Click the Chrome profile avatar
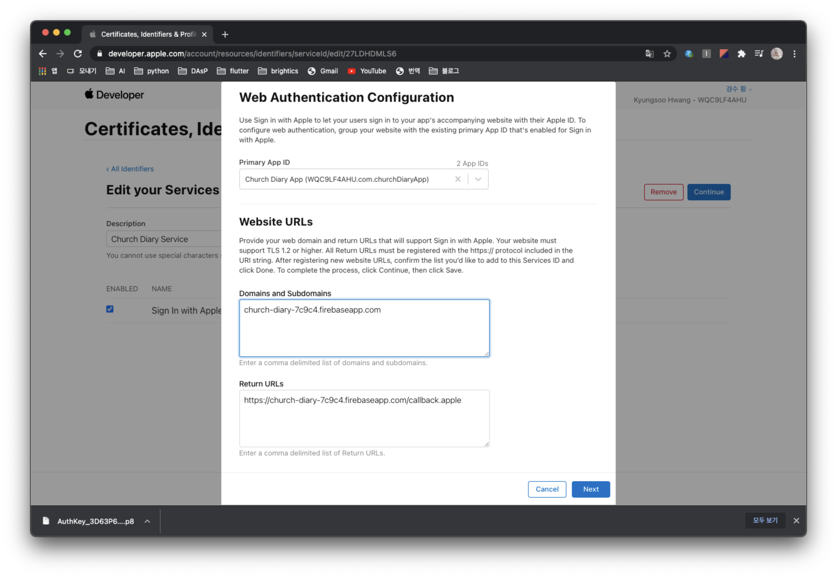The image size is (837, 577). [776, 54]
